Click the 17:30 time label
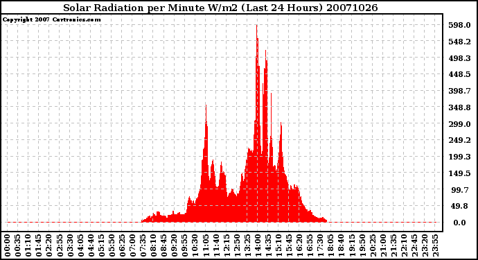This screenshot has height=260, width=478. [x=320, y=245]
